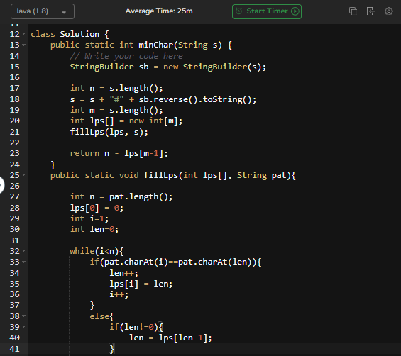The image size is (401, 356).
Task: Click on 'while(i<n){' line
Action: [x=97, y=251]
